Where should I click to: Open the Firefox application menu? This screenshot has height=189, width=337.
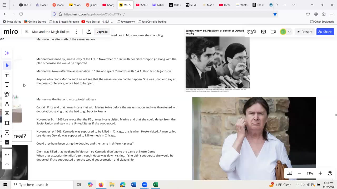coord(332,14)
